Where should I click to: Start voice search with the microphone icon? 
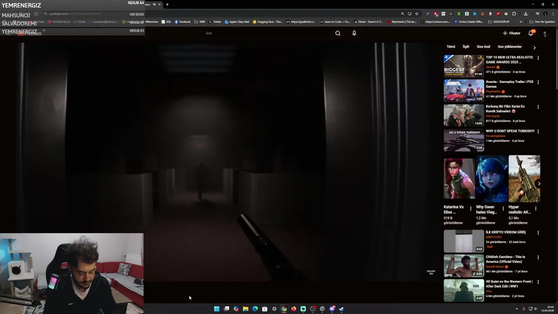354,33
